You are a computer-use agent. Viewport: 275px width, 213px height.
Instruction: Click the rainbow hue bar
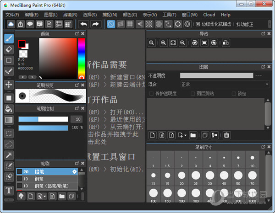coord(82,59)
